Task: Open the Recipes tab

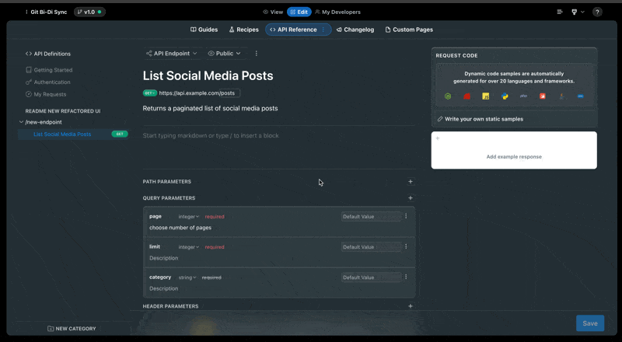Action: 243,30
